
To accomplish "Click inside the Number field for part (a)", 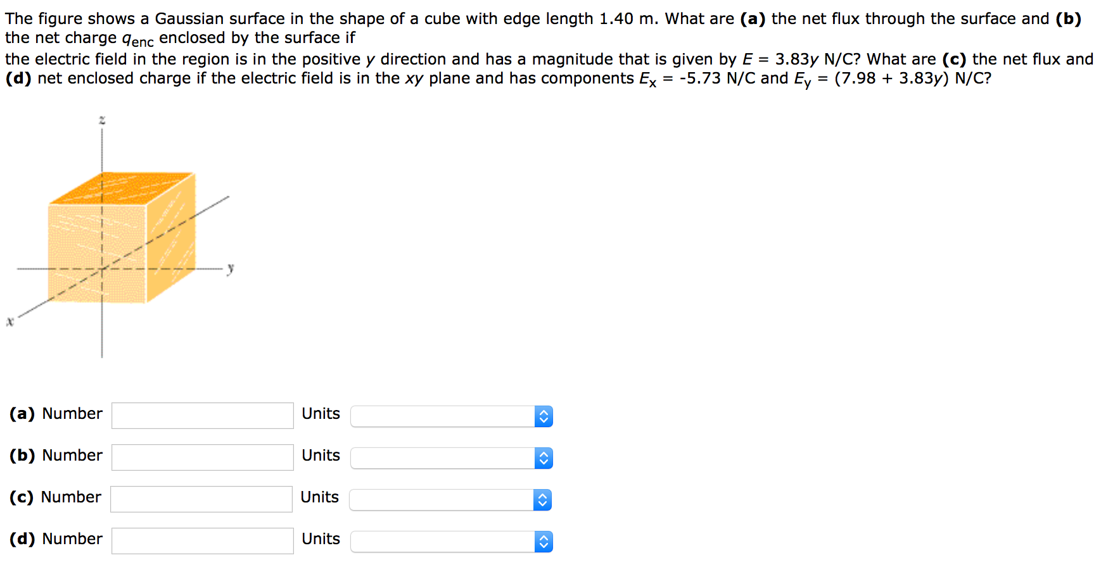I will (x=201, y=416).
